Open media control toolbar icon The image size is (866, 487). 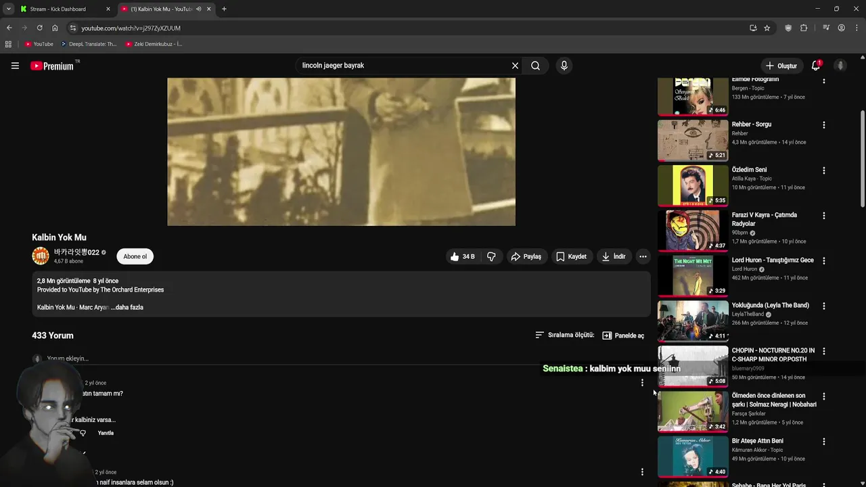[826, 28]
